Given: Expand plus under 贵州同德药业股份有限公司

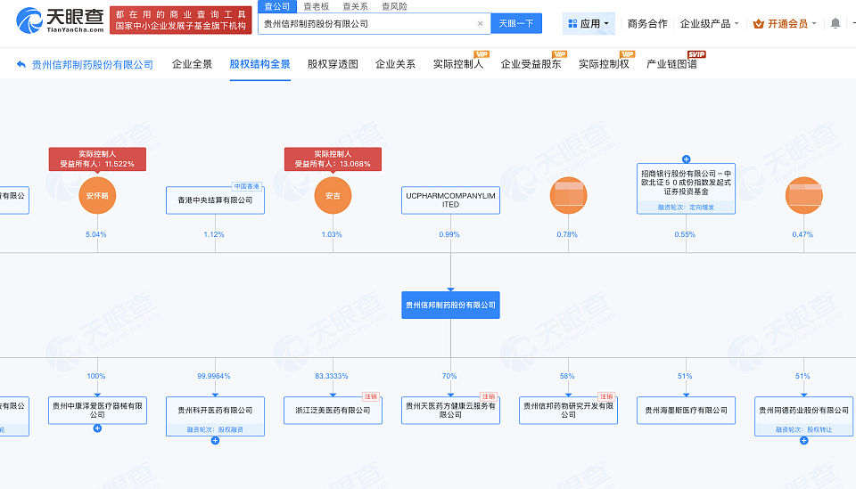Looking at the screenshot, I should (803, 441).
